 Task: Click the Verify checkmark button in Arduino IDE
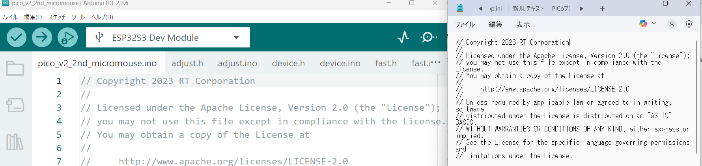[16, 37]
